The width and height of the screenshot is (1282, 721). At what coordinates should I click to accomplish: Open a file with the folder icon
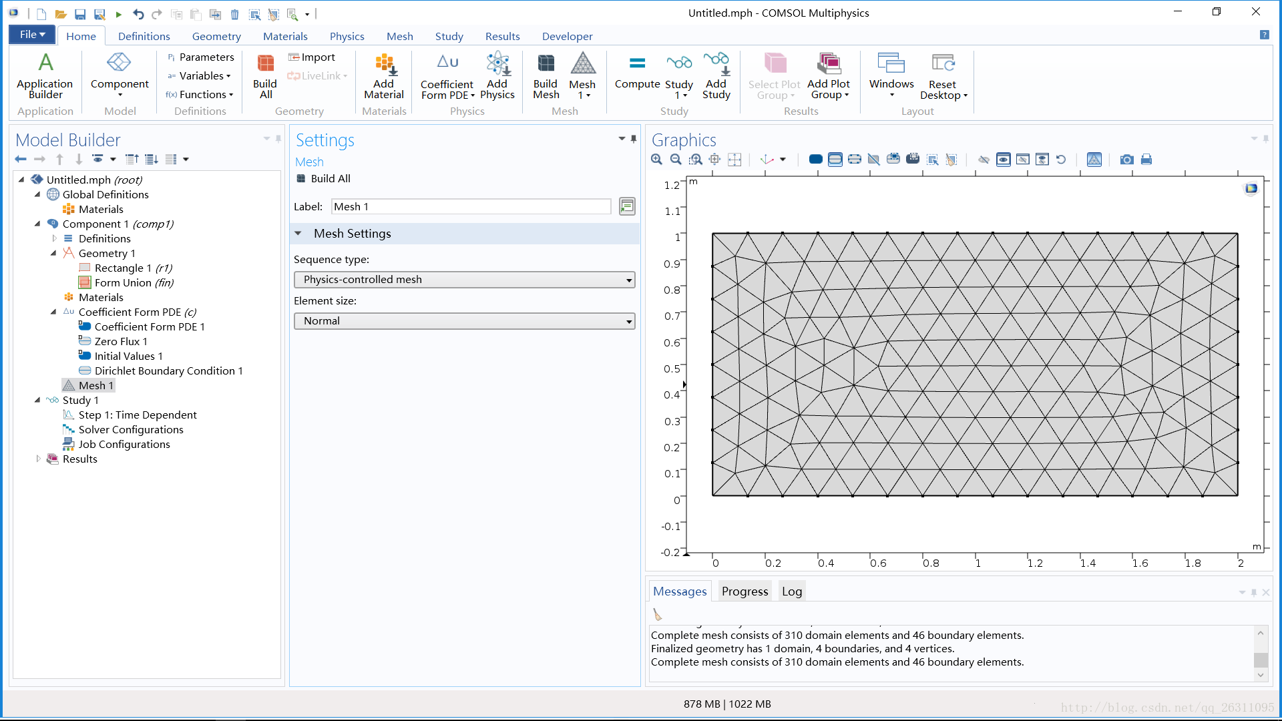tap(60, 14)
